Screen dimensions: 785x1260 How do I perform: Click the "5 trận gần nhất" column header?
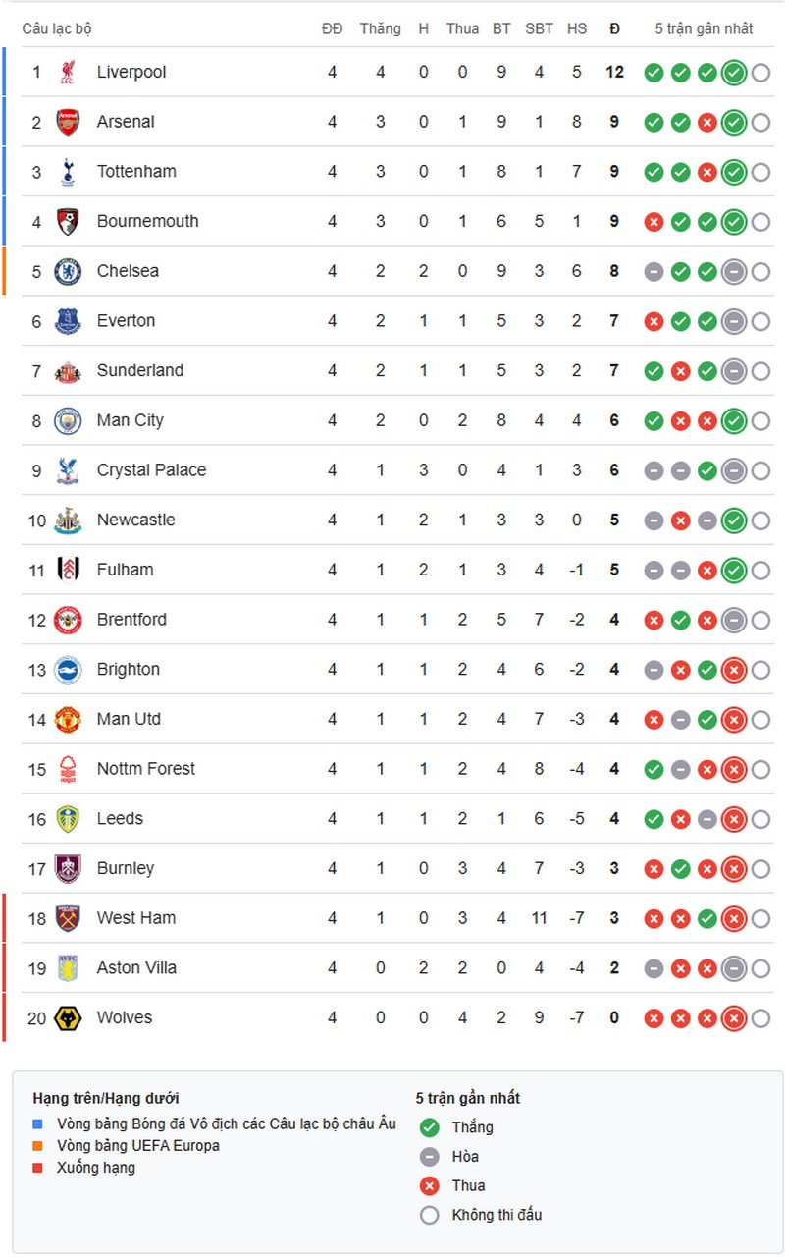pyautogui.click(x=704, y=28)
